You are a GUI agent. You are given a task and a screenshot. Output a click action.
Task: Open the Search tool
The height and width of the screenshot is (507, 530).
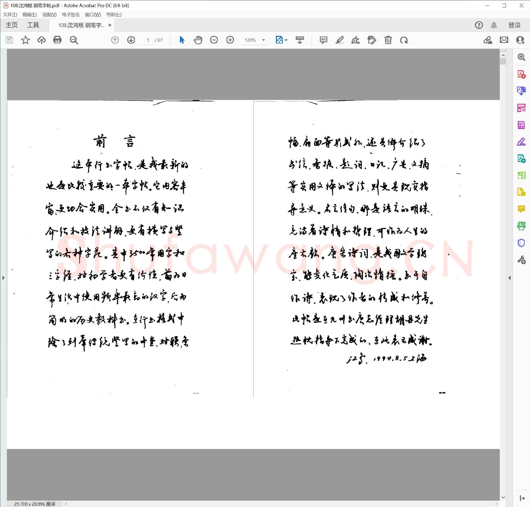point(74,40)
